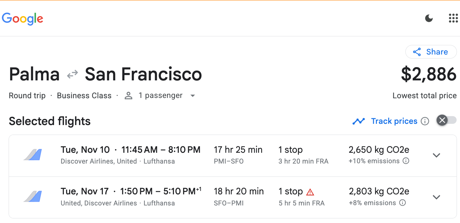Select the SFO–PMI return flight row

tap(233, 197)
